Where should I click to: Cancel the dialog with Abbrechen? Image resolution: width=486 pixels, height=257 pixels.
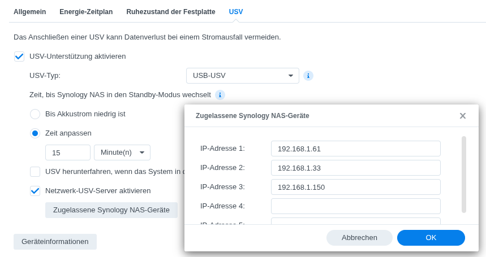tap(359, 238)
